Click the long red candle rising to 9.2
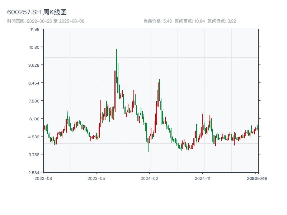The image size is (287, 215). point(115,91)
